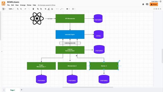Open the table dropdown

pos(74,9)
